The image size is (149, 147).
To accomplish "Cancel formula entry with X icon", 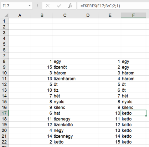I will tap(48, 6).
